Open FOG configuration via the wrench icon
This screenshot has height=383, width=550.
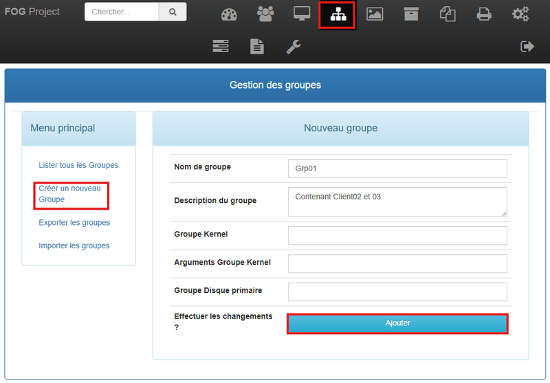click(x=294, y=46)
